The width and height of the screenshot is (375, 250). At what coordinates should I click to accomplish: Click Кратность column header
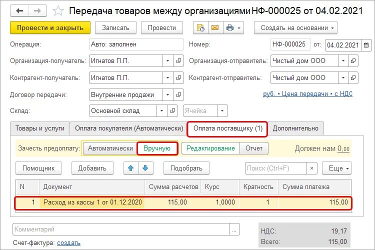pyautogui.click(x=258, y=187)
